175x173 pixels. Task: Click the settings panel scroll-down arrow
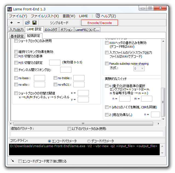click(163, 119)
